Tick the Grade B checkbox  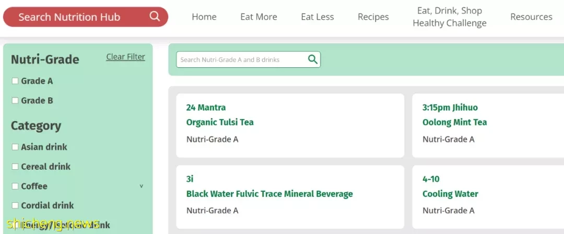coord(15,100)
